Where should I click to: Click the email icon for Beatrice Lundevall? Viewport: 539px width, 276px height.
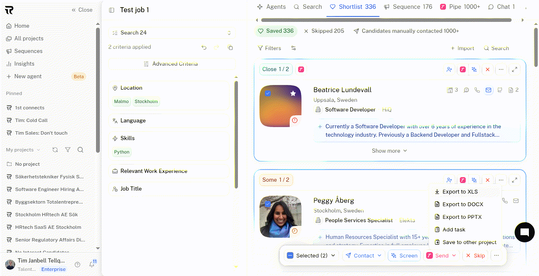click(488, 90)
